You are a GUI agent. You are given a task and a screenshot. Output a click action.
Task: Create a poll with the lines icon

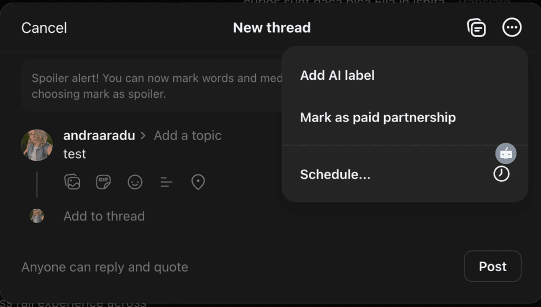[166, 182]
